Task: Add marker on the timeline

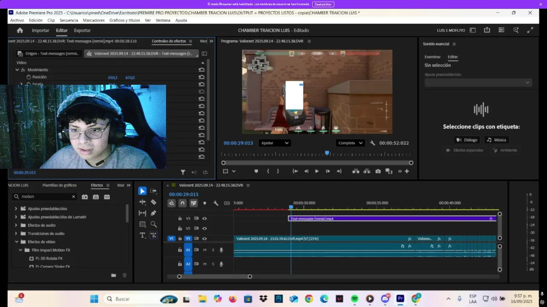Action: tap(205, 203)
